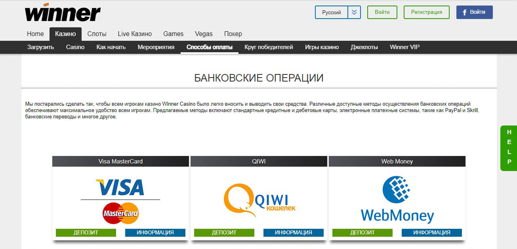Select the Live Казино tab

pos(134,34)
